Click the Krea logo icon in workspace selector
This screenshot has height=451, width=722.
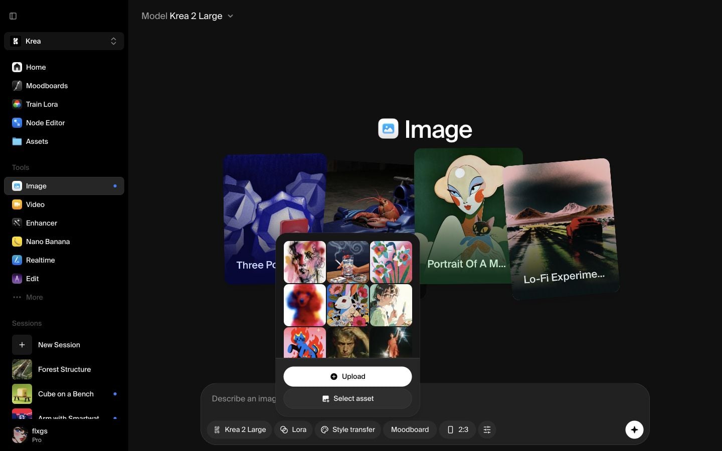[16, 41]
